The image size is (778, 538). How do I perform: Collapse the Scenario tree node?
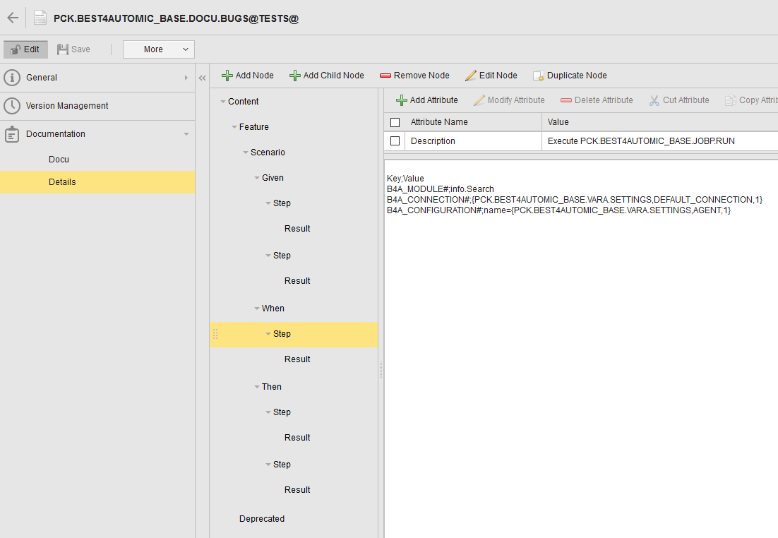coord(245,153)
